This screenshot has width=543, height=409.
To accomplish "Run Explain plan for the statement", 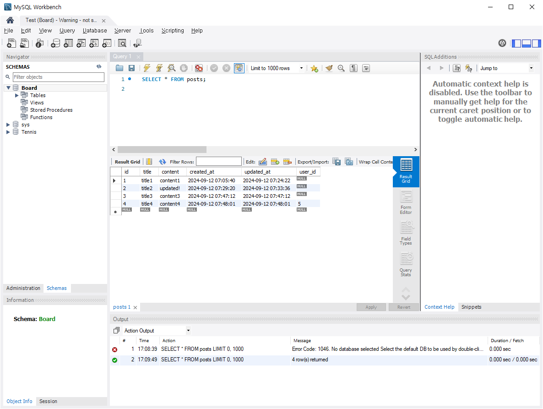I will (171, 68).
